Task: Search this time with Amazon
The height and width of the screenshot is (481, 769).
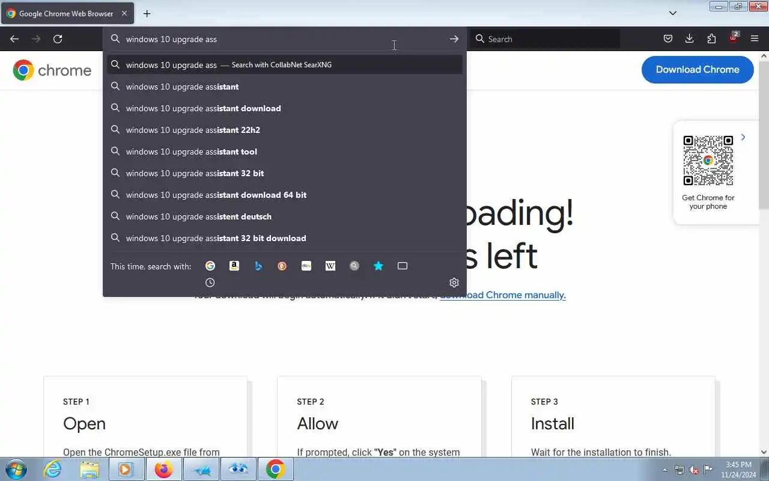Action: click(234, 266)
